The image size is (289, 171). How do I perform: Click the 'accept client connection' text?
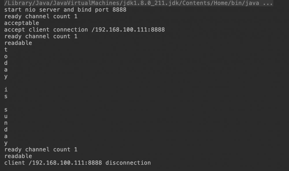[x=46, y=30]
